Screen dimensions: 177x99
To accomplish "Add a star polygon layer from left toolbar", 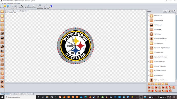I will click(x=2, y=20).
